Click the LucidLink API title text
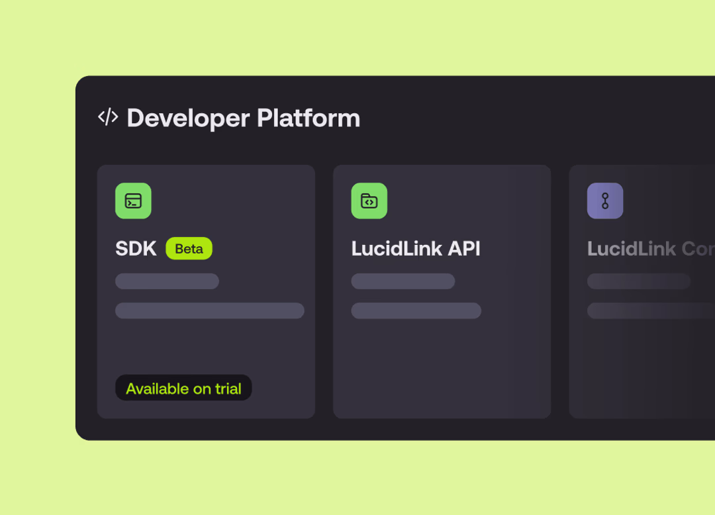This screenshot has width=715, height=515. tap(416, 248)
